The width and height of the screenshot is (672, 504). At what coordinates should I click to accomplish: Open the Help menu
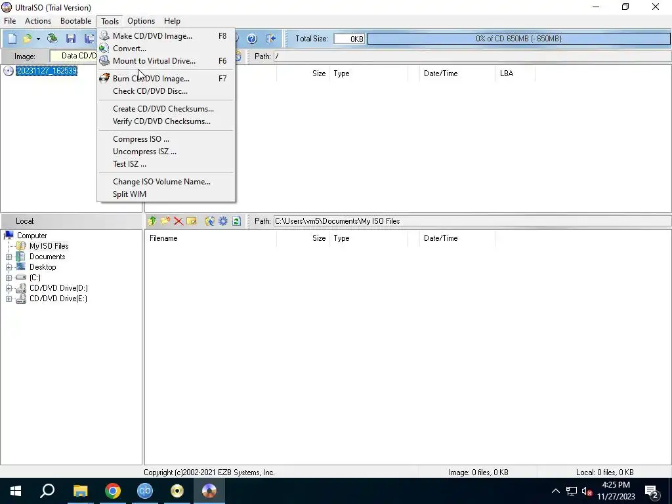coord(172,21)
